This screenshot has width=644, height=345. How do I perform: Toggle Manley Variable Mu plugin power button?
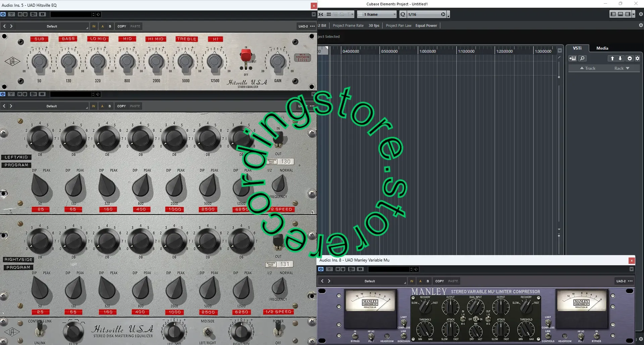[321, 269]
